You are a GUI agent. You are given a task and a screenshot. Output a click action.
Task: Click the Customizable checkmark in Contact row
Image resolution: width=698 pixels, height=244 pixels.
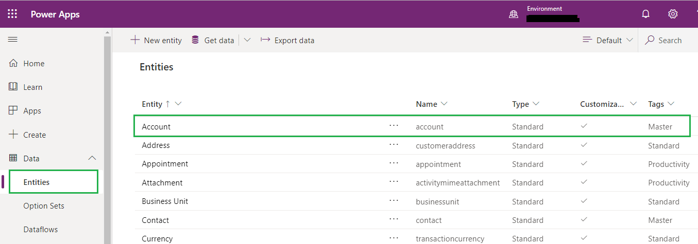click(x=584, y=219)
